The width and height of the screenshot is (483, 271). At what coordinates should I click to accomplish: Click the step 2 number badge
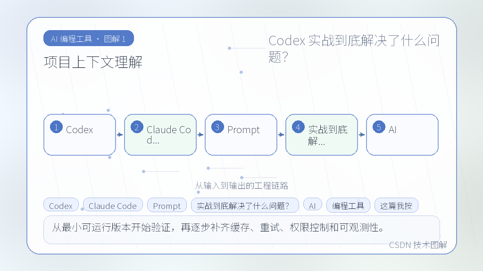pyautogui.click(x=137, y=127)
